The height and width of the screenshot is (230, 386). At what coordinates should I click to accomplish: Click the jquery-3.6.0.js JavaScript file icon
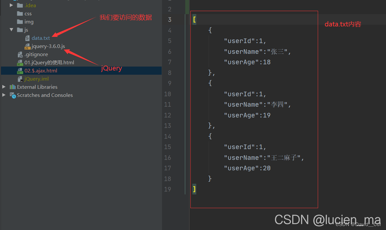27,46
